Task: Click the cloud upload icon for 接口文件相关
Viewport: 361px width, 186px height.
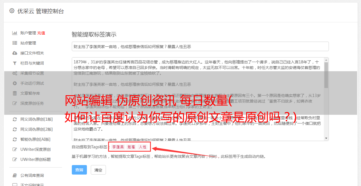Action: coord(15,53)
